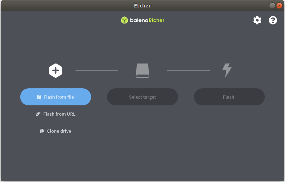Start flashing with the Flash! button
The height and width of the screenshot is (182, 285).
[x=229, y=97]
